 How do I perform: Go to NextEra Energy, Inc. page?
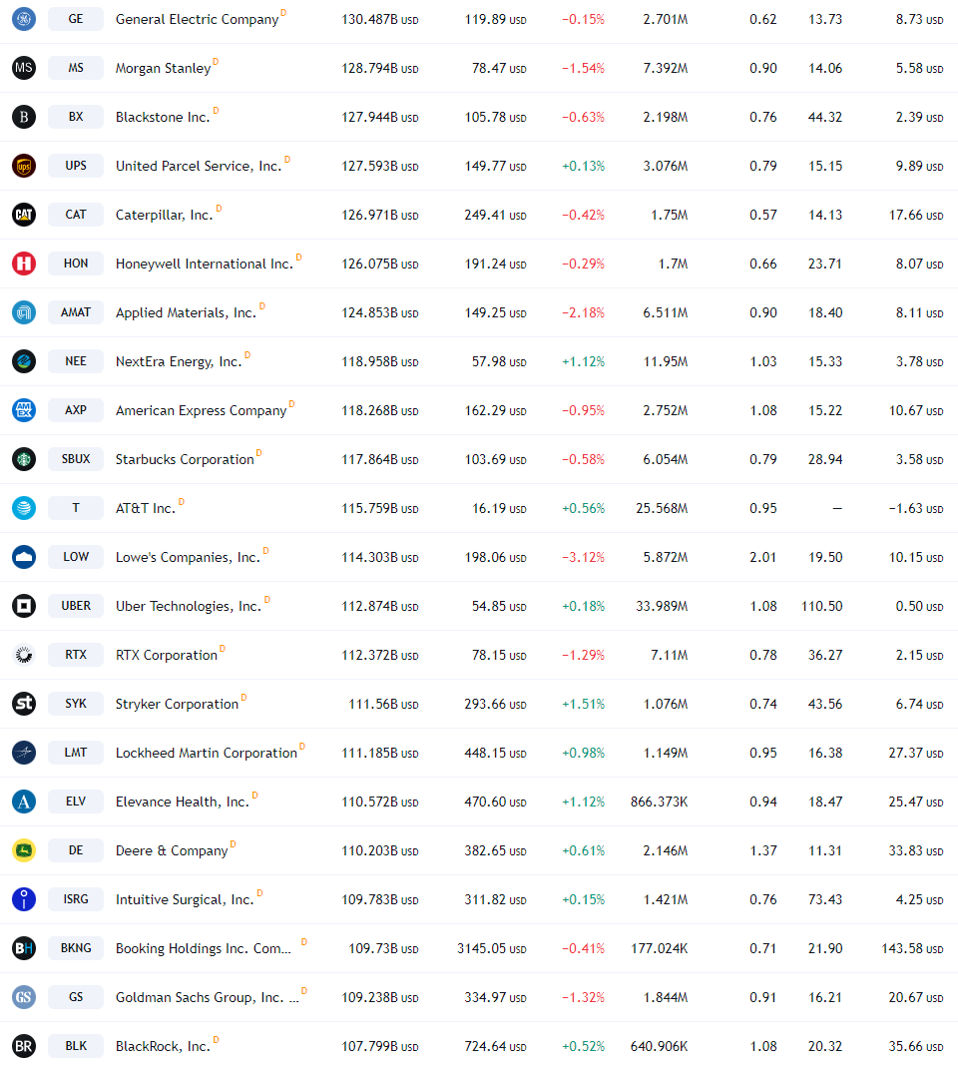click(179, 361)
